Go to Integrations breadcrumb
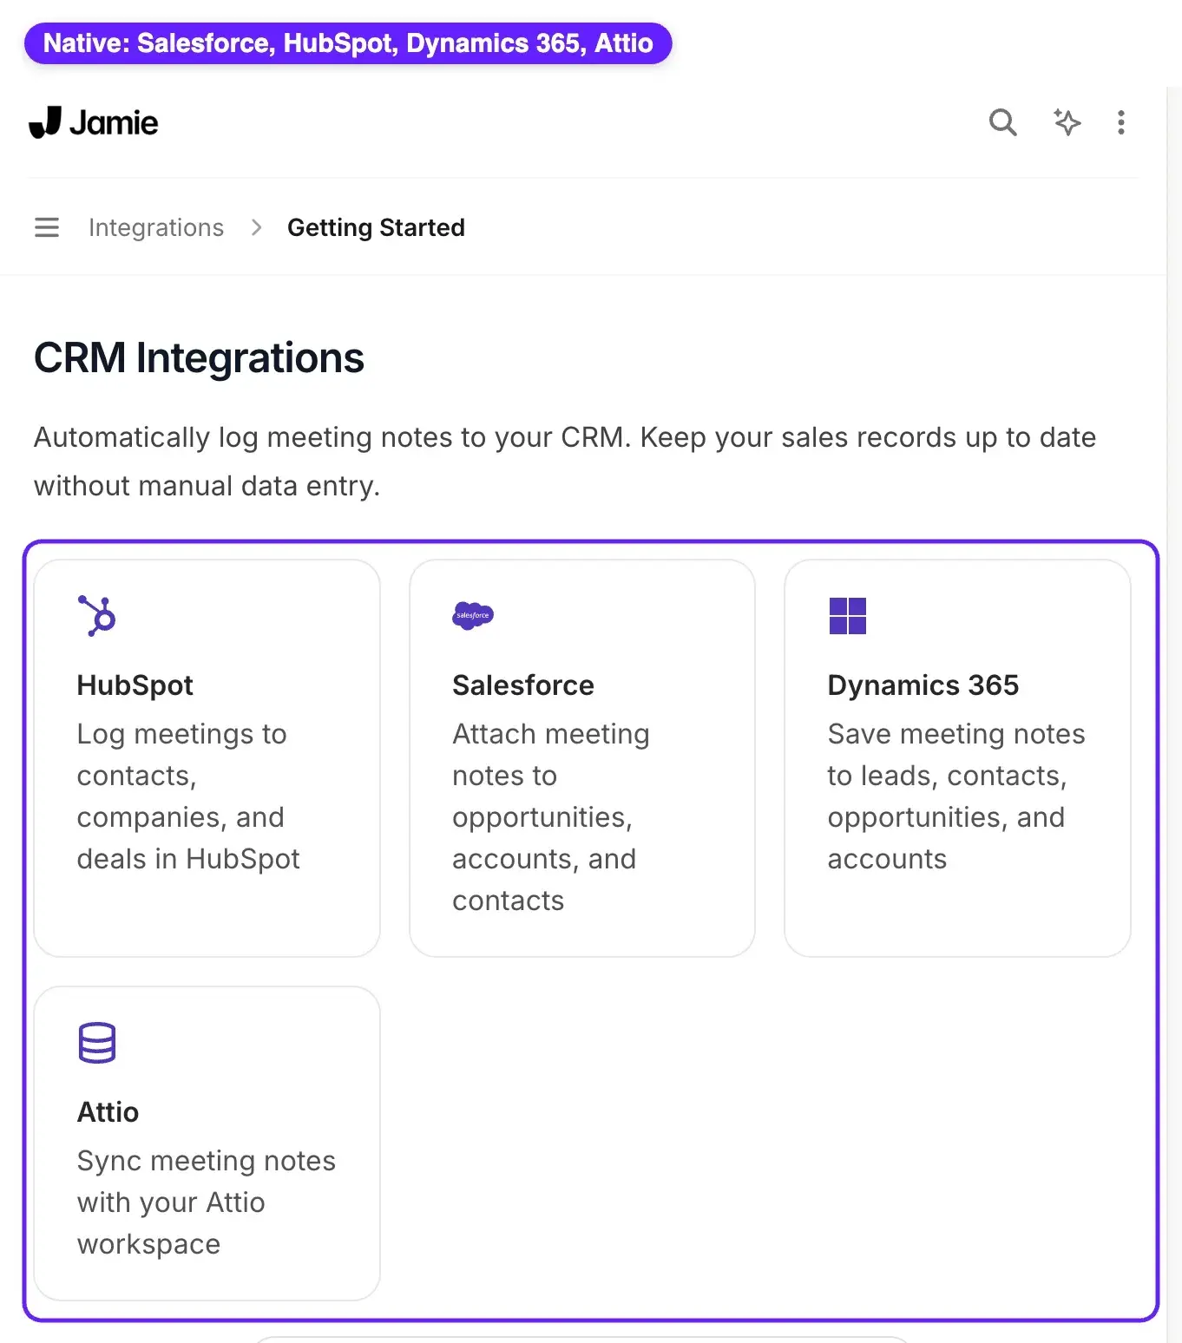The image size is (1182, 1343). [156, 227]
